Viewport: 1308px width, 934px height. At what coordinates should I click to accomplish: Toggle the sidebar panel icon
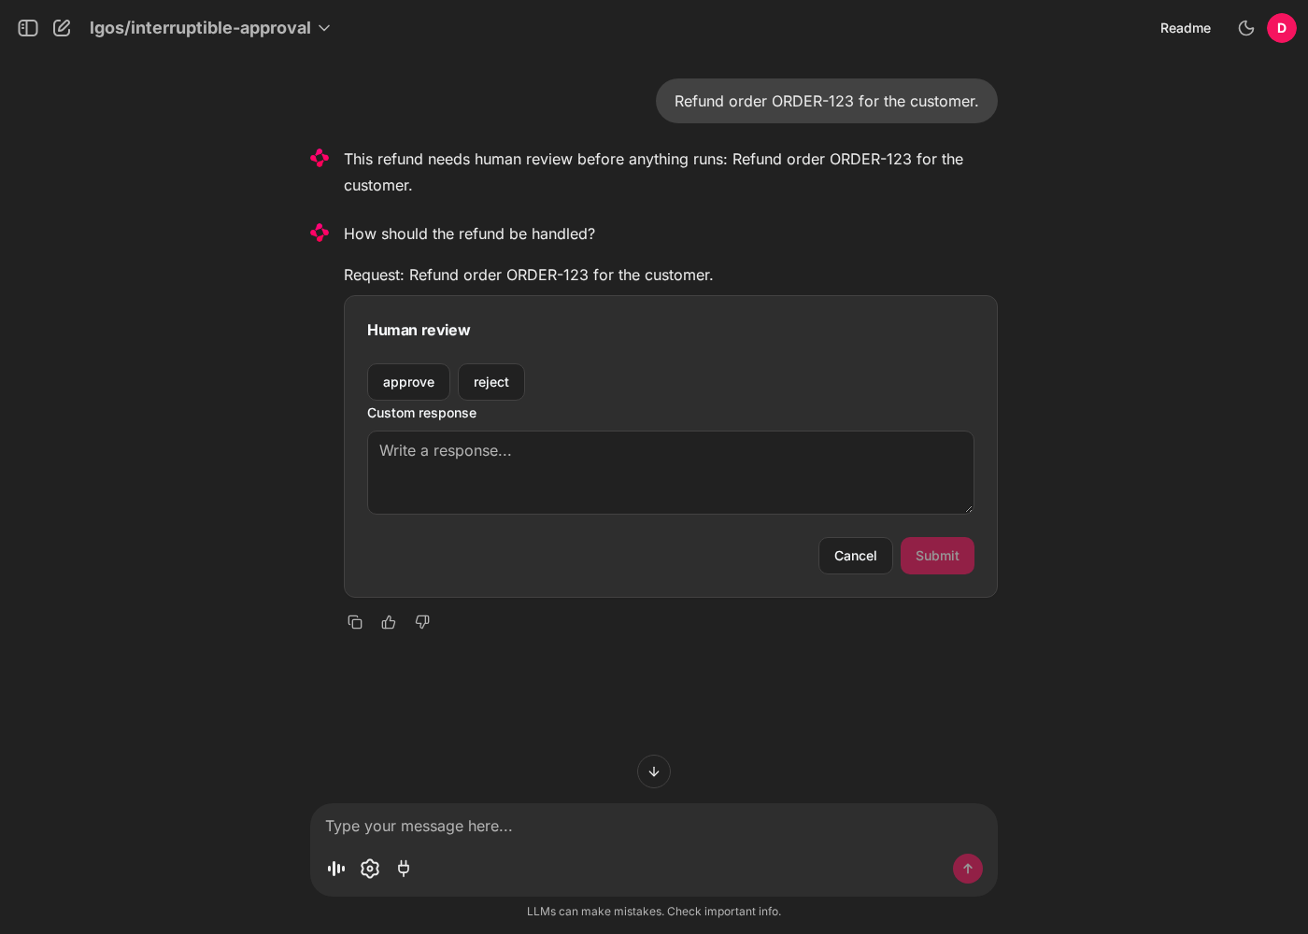pos(28,28)
